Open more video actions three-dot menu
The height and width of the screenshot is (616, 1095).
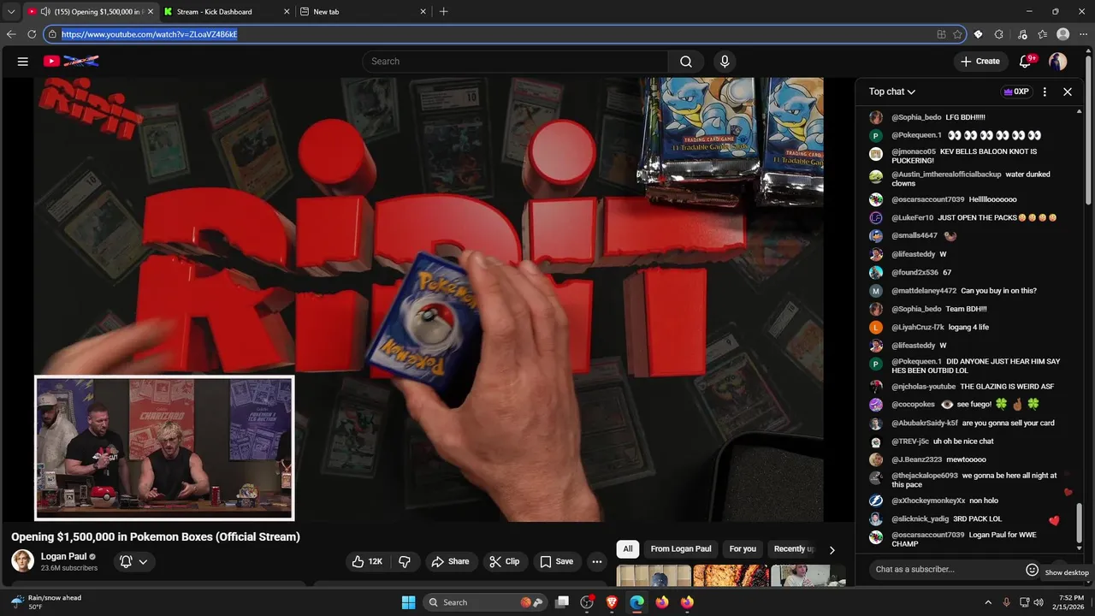(x=597, y=561)
